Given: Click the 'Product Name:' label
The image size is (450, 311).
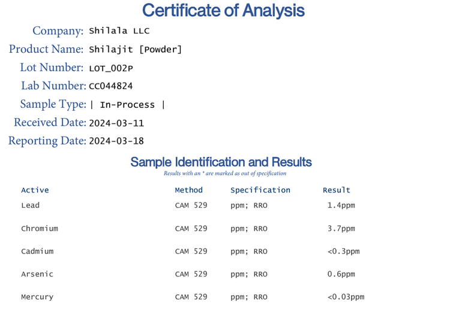Looking at the screenshot, I should pyautogui.click(x=46, y=49).
